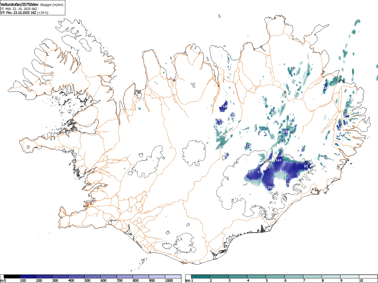The image size is (378, 283).
Task: Click the 'km' unit label on the legend
Action: coord(188,281)
